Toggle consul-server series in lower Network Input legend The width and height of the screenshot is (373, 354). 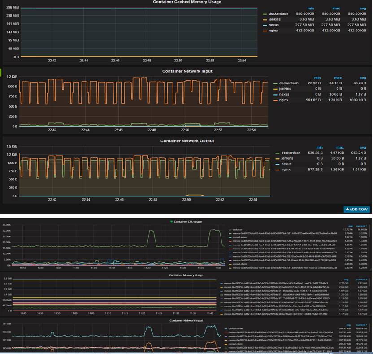pyautogui.click(x=236, y=329)
